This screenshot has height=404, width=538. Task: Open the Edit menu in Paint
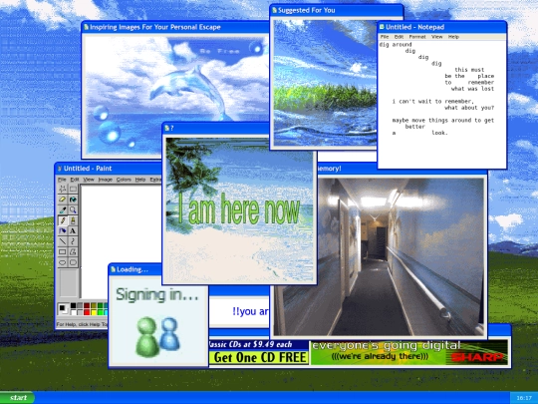point(75,180)
